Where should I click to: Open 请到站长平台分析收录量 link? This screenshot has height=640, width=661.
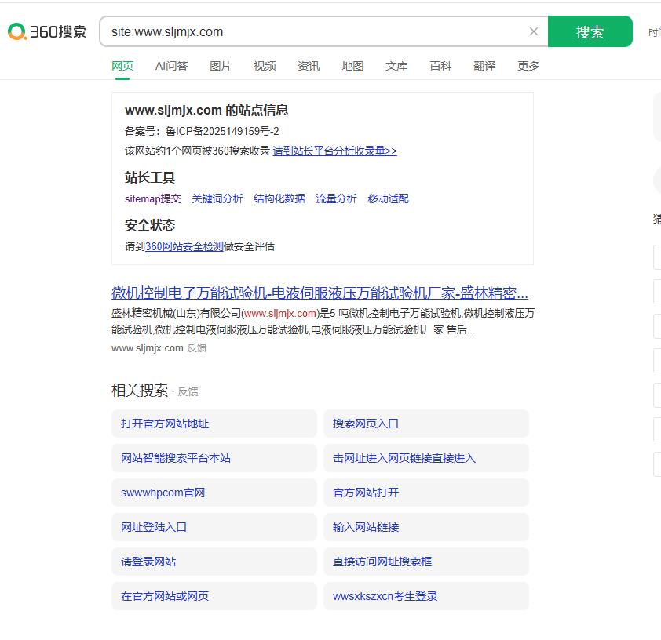(x=334, y=151)
